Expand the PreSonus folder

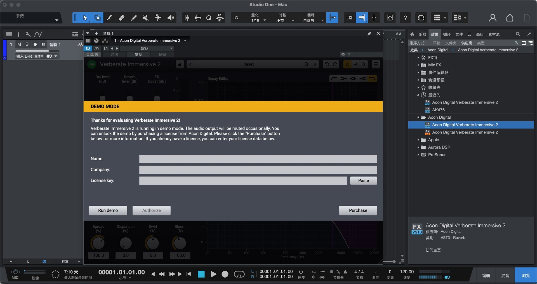point(418,155)
